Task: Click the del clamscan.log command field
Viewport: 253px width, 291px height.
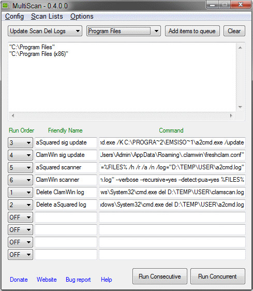Action: (x=172, y=192)
